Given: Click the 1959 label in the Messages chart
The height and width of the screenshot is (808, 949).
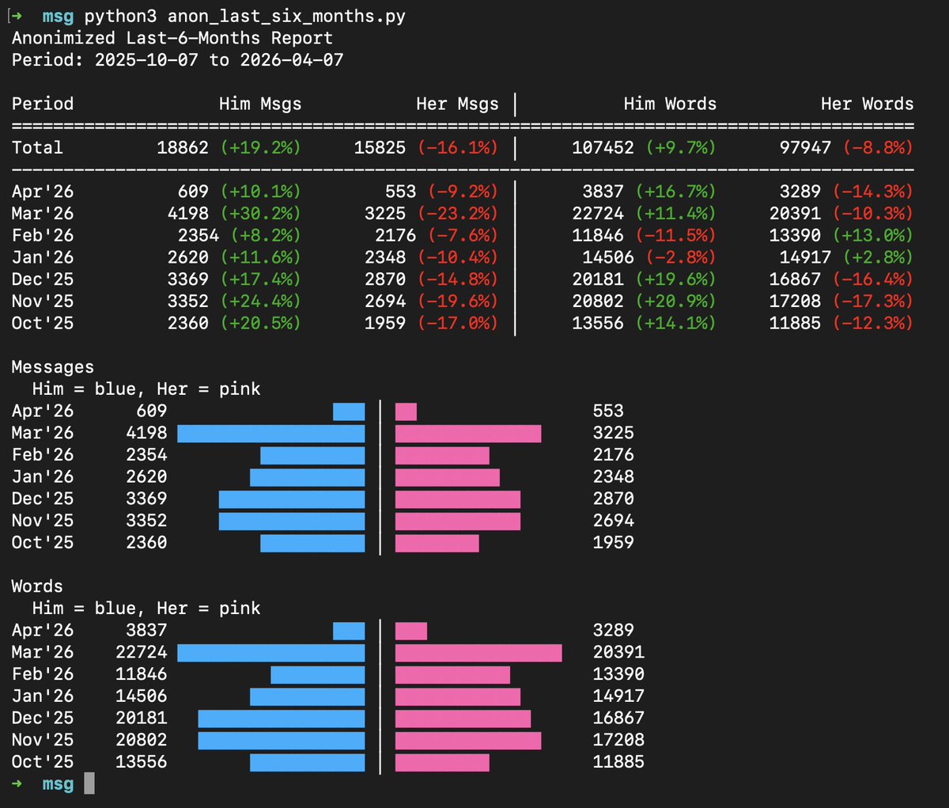Looking at the screenshot, I should point(614,543).
